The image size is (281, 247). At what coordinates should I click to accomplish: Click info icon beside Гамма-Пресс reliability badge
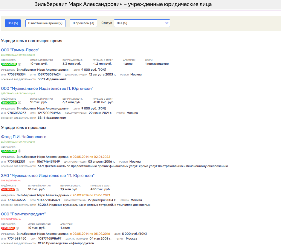19,64
